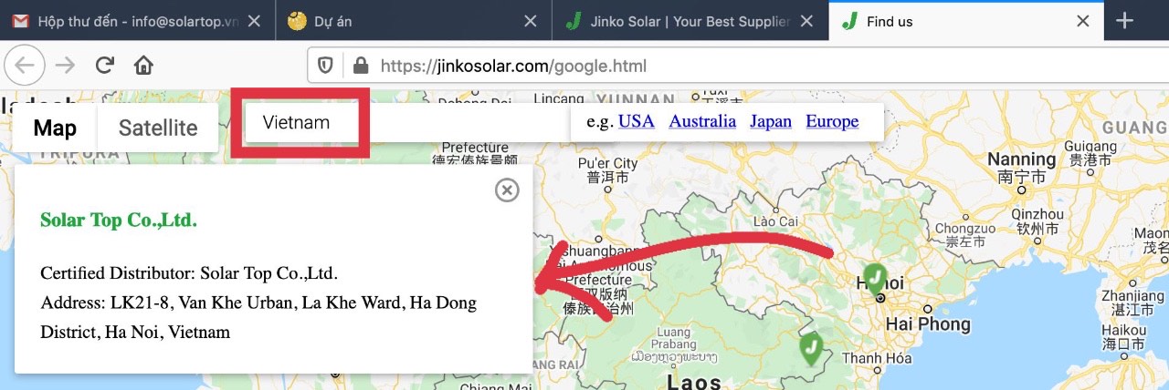Switch to Map view
The height and width of the screenshot is (390, 1169).
click(55, 128)
